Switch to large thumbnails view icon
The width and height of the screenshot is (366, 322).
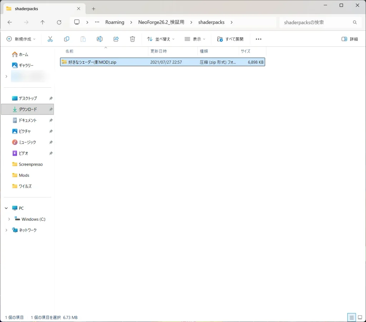coord(360,317)
